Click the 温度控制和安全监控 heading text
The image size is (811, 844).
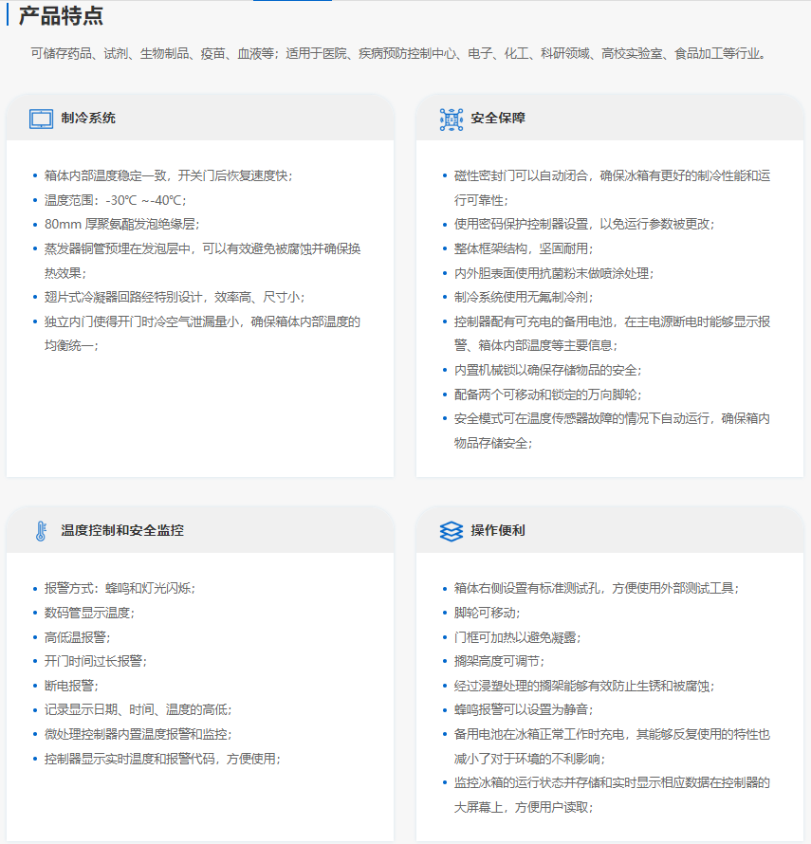pos(122,531)
